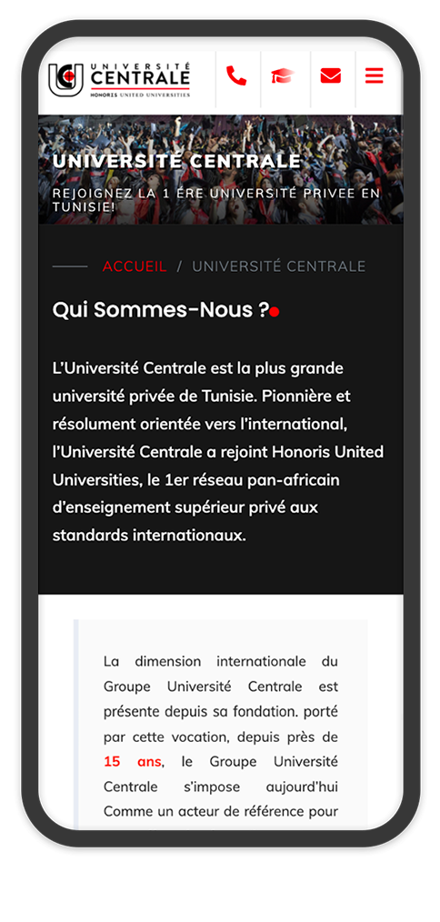Click the red envelope mail icon
Viewport: 440px width, 922px height.
pyautogui.click(x=331, y=75)
